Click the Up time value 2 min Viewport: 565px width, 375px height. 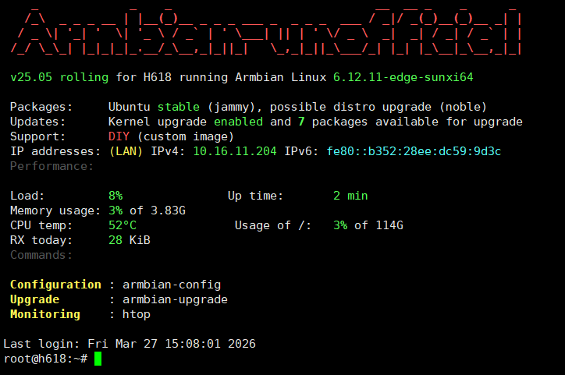click(x=350, y=196)
